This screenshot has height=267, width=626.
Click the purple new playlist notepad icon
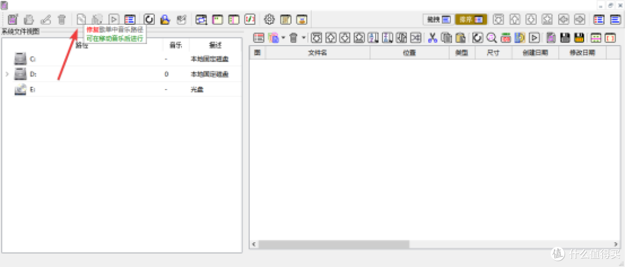(x=13, y=18)
